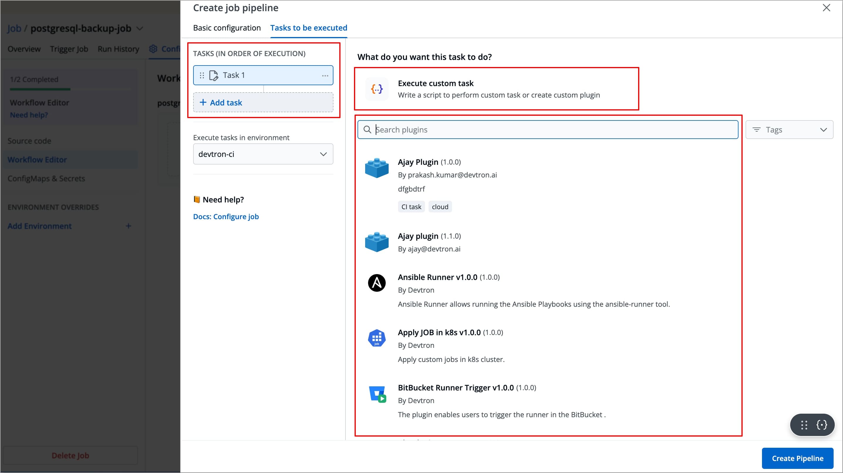Click the Execute custom task curly-braces icon

[x=377, y=89]
